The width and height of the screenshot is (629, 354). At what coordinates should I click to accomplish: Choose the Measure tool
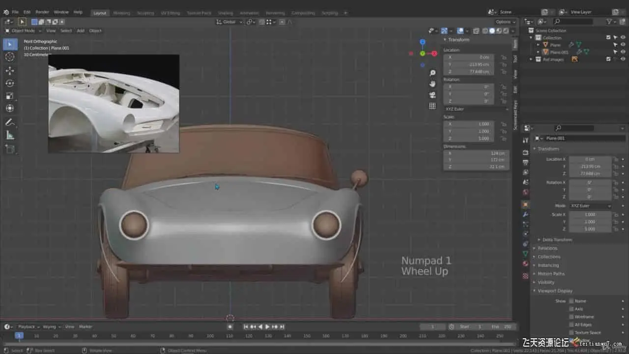[10, 135]
